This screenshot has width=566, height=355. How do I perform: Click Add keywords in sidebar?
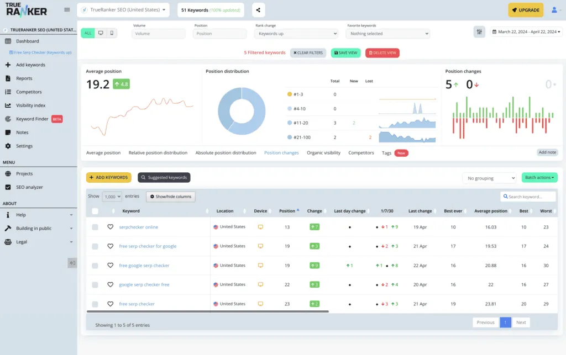(x=30, y=65)
